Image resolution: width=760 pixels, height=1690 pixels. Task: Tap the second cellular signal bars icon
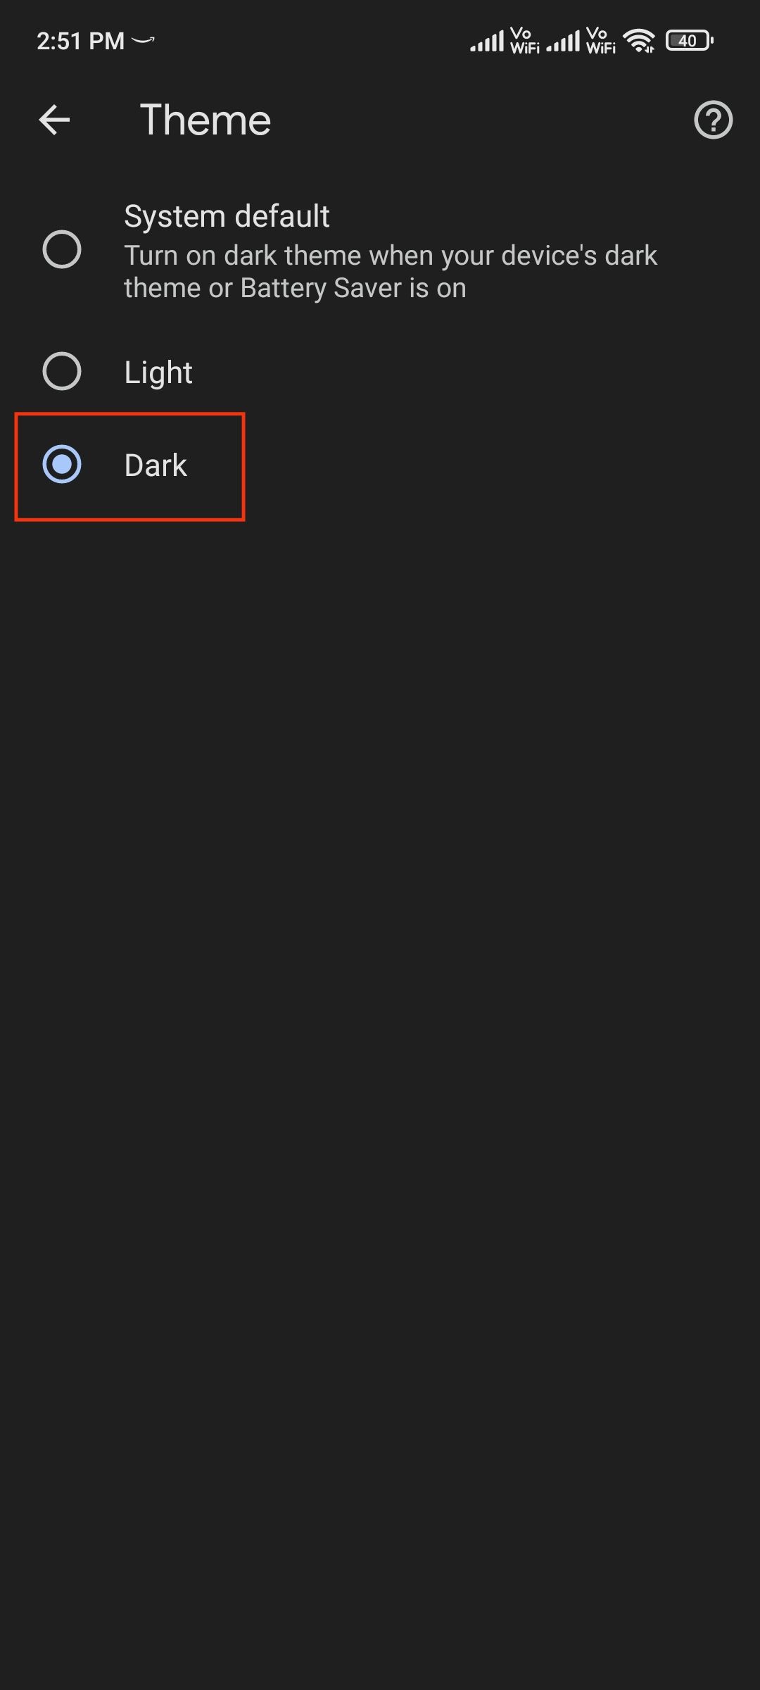[x=563, y=41]
